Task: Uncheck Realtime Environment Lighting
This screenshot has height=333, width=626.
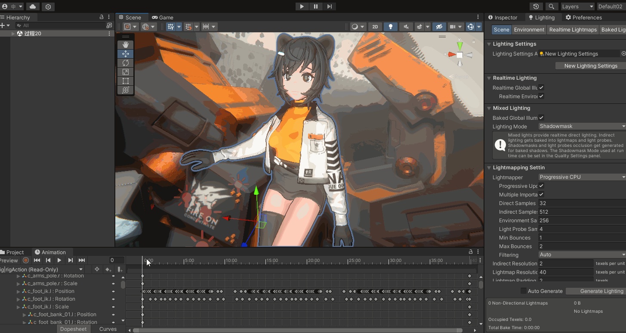Action: [541, 96]
